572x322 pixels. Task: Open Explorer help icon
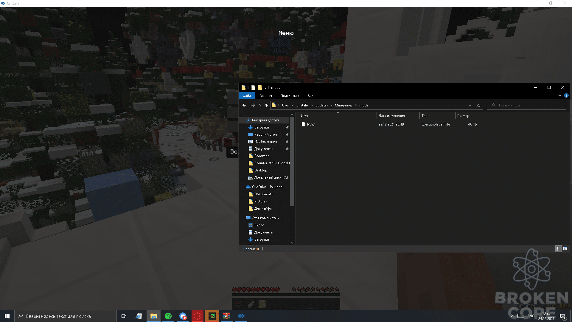(566, 96)
